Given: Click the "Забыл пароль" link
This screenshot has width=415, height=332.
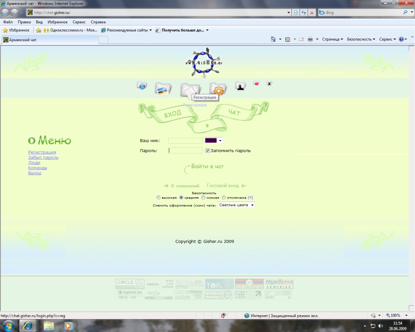Looking at the screenshot, I should (x=43, y=157).
